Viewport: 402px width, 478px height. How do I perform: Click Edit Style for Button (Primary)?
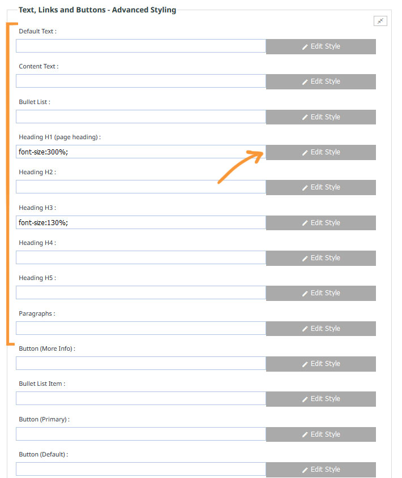321,434
